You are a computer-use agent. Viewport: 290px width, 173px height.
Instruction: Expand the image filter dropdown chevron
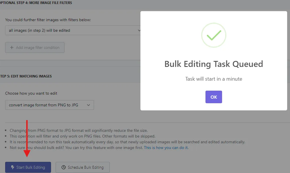[139, 30]
